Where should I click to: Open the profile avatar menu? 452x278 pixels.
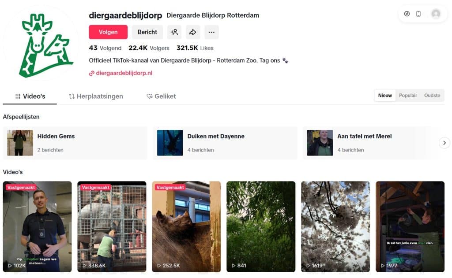coord(436,14)
